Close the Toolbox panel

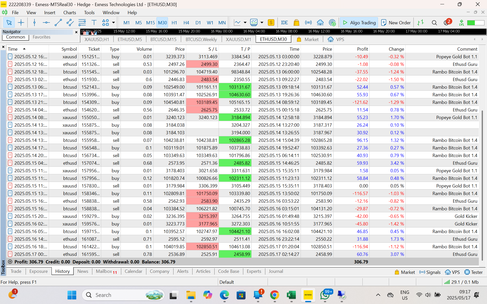tap(3, 47)
